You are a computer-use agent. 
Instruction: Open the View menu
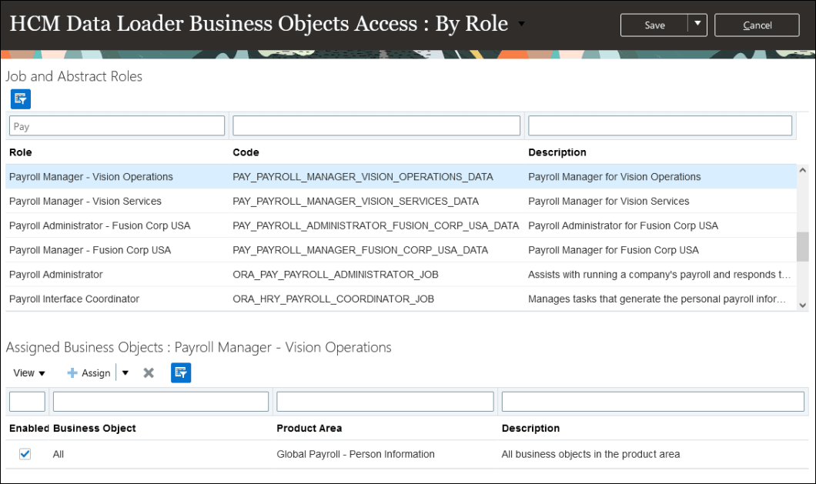28,372
